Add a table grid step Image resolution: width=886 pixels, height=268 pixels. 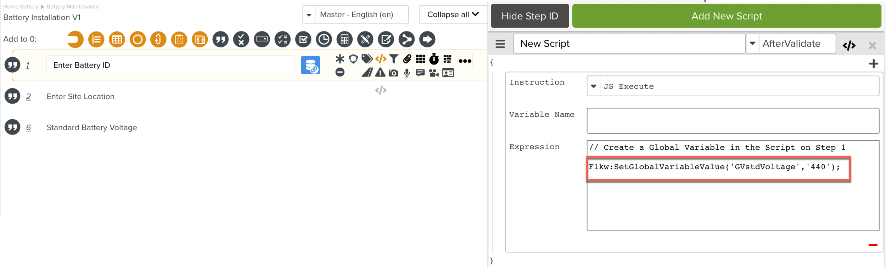(x=117, y=39)
